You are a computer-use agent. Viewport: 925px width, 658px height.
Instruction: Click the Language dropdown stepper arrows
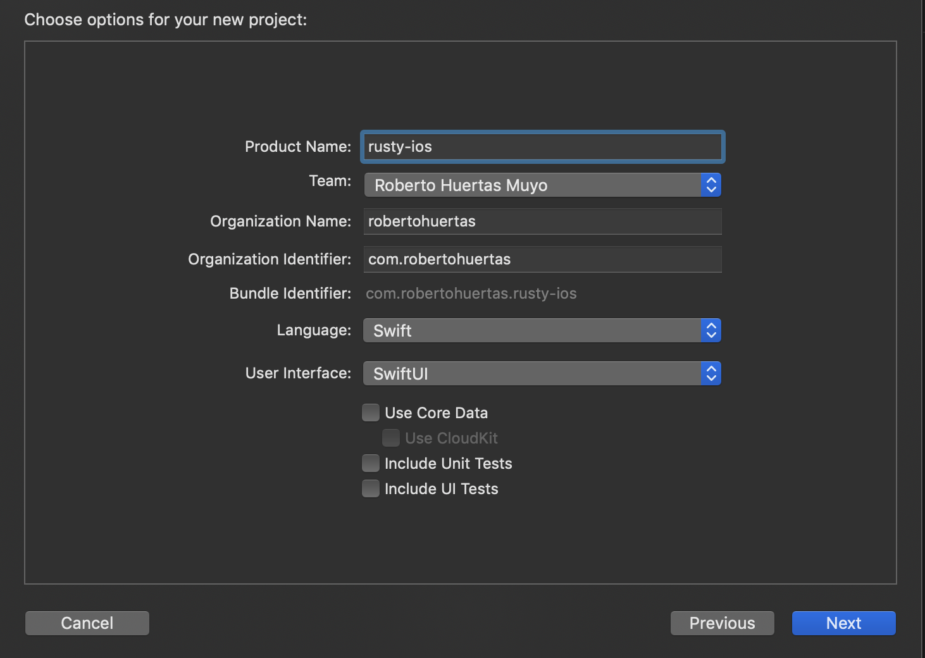pyautogui.click(x=711, y=330)
